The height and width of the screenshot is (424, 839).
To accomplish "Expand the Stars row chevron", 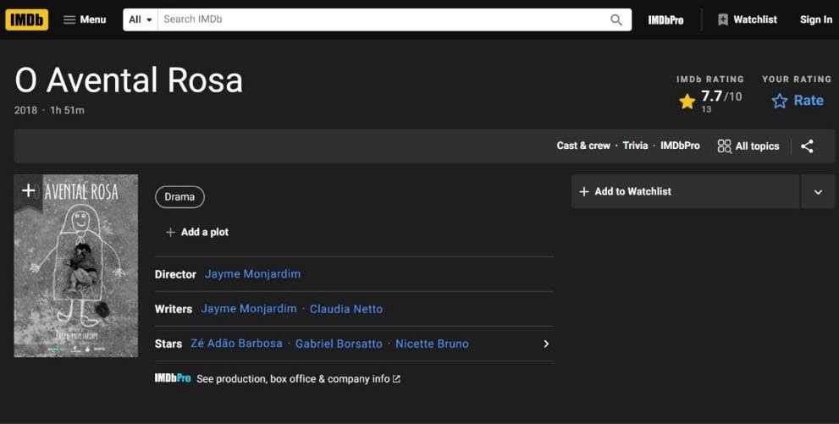I will [x=546, y=344].
